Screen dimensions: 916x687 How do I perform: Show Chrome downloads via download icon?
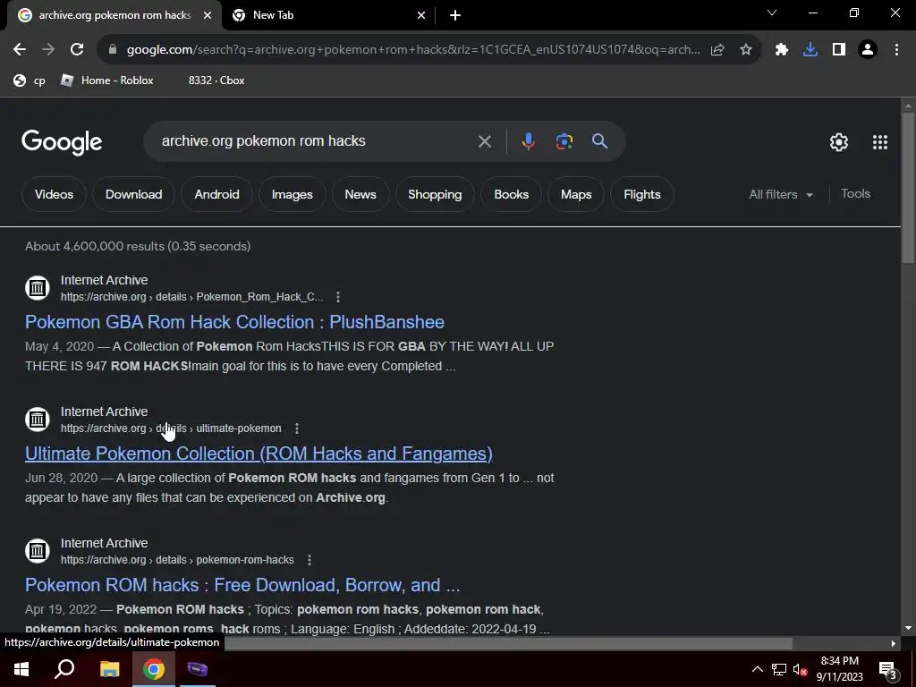pos(810,50)
